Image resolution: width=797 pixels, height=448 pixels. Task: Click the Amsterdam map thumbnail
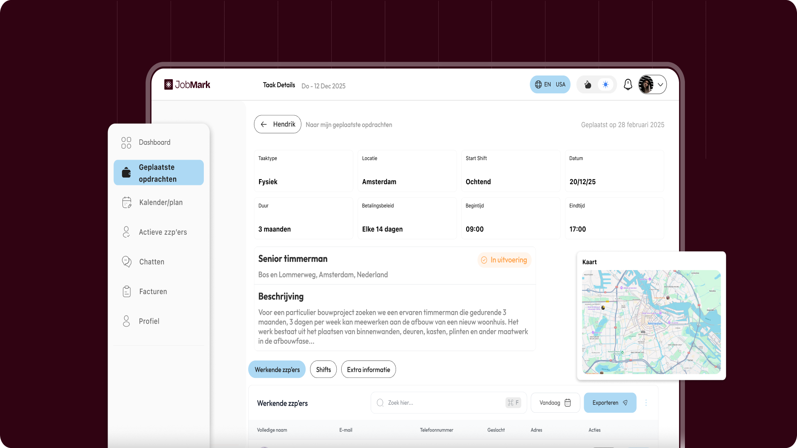pyautogui.click(x=651, y=322)
